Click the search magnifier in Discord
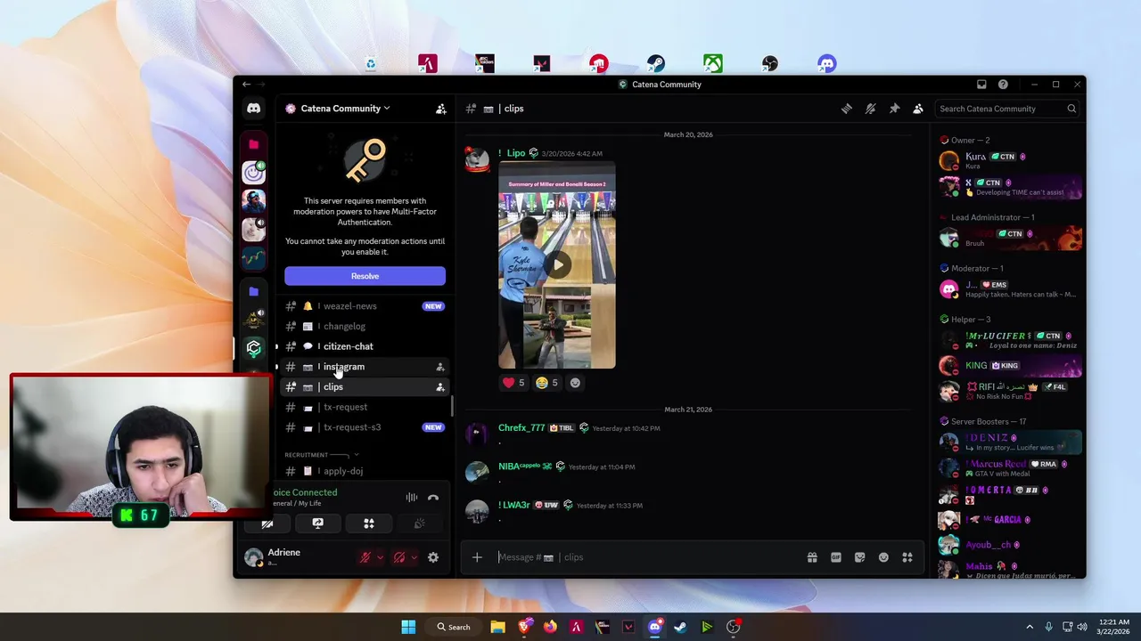Viewport: 1141px width, 641px height. [x=1071, y=109]
